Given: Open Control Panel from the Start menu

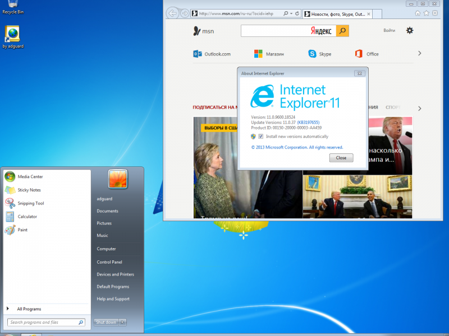Looking at the screenshot, I should (109, 262).
